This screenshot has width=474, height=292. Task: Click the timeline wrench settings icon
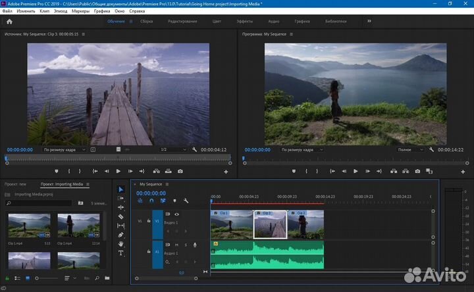(186, 201)
